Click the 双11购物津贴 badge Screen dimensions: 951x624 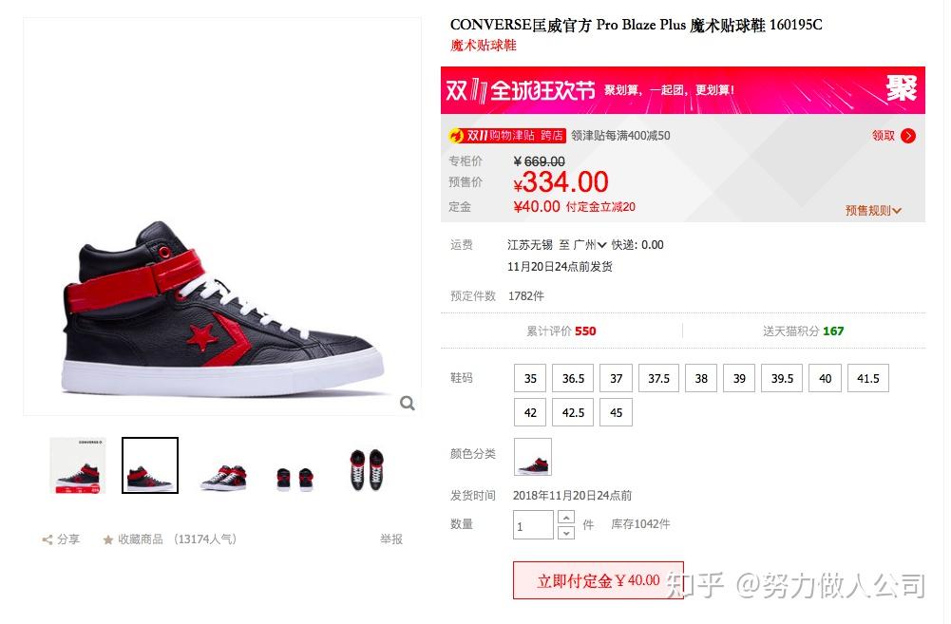(507, 135)
